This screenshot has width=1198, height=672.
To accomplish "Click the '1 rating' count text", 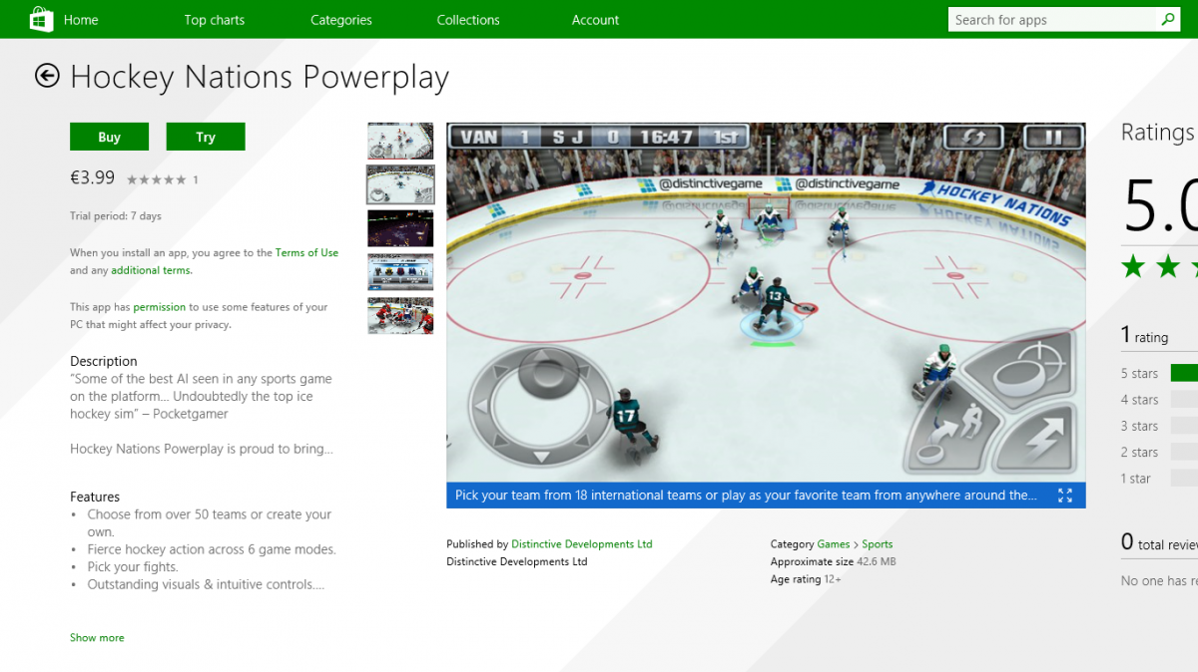I will [1144, 336].
